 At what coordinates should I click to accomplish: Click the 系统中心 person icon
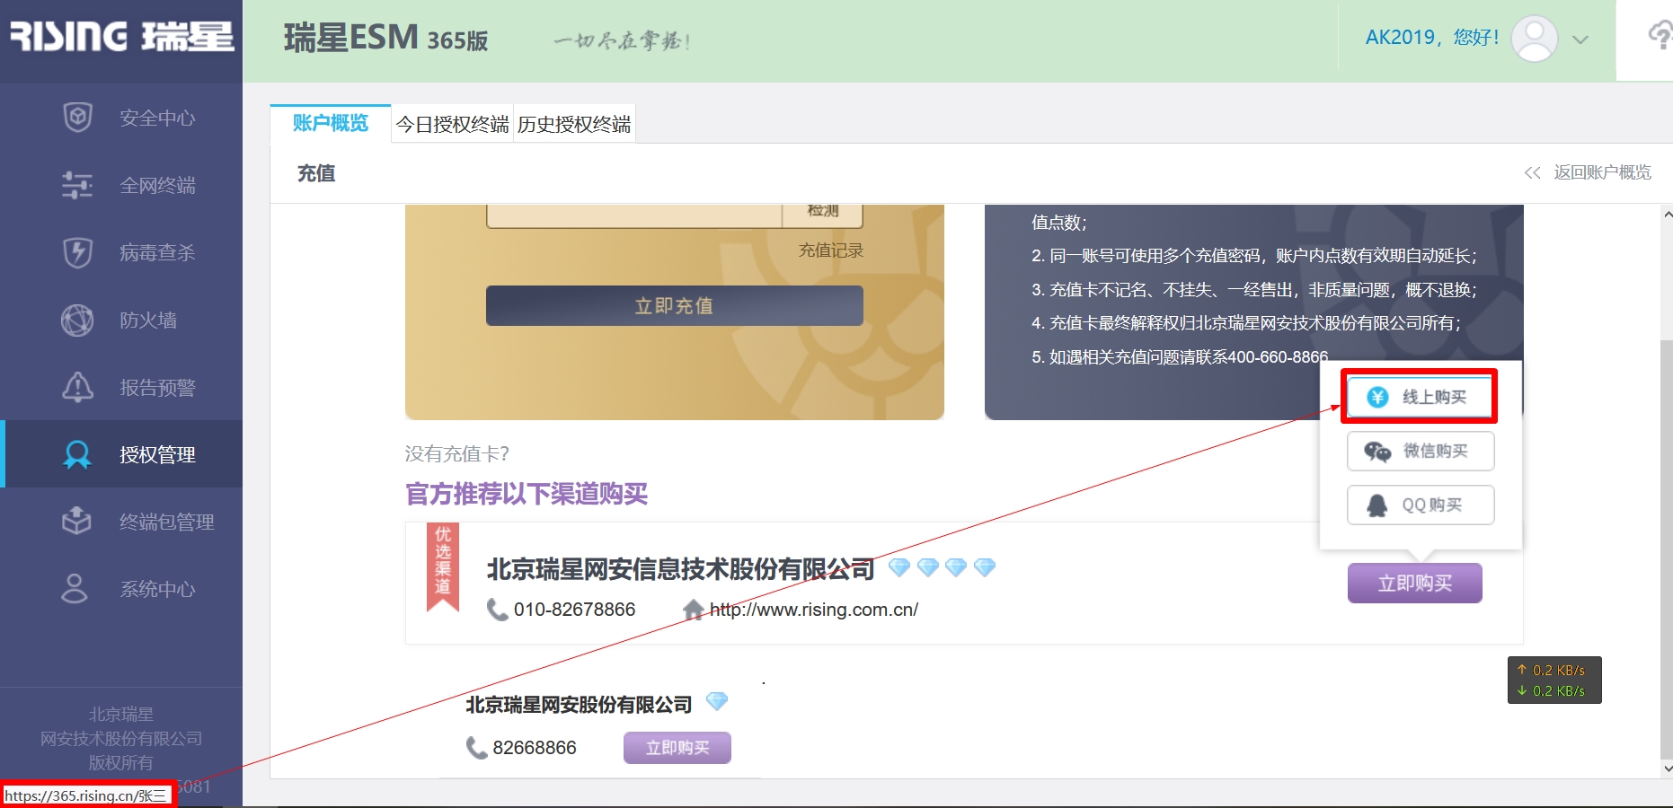pos(75,589)
